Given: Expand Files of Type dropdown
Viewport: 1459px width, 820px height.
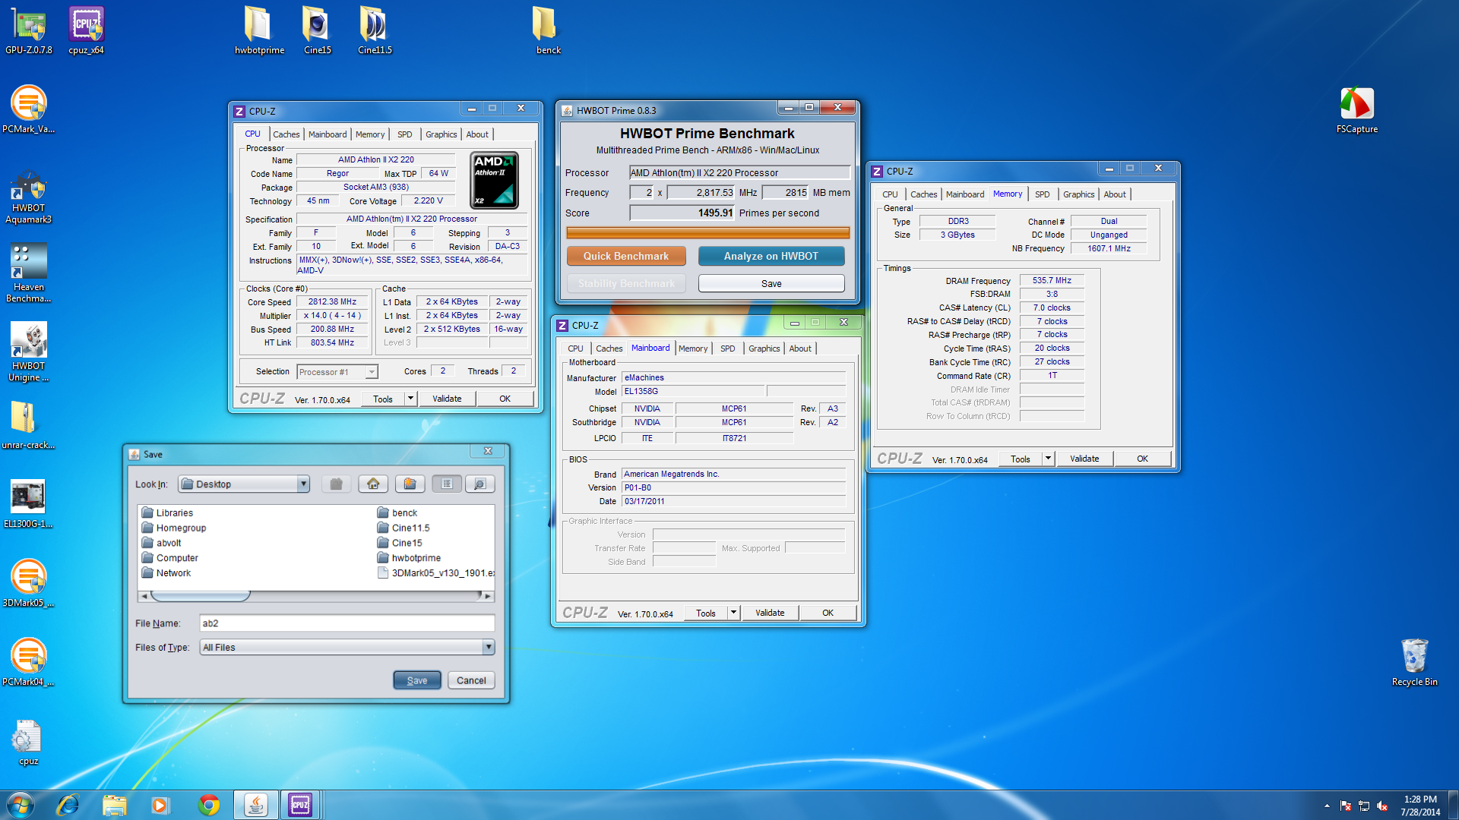Looking at the screenshot, I should coord(489,647).
